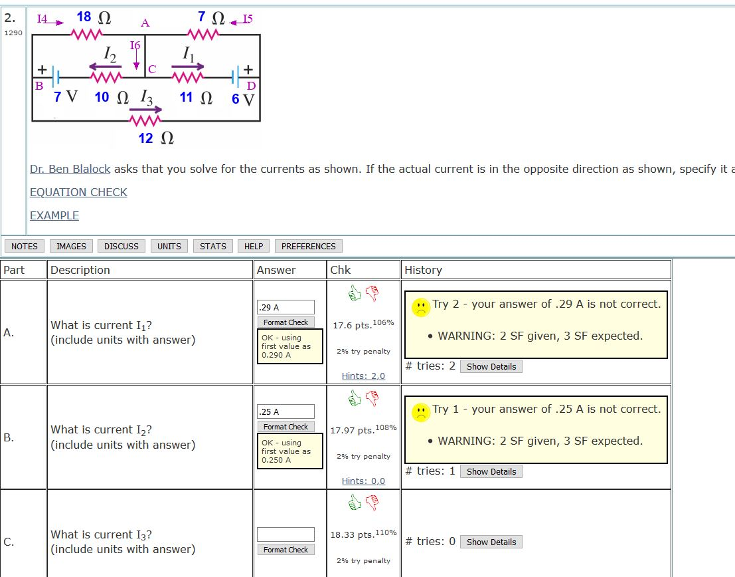
Task: Open the Hints: 2,0 link for Part A
Action: click(362, 376)
